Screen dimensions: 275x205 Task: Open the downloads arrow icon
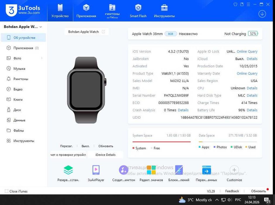point(262,14)
